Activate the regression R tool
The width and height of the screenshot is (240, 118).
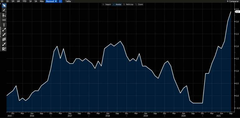click(x=4, y=49)
